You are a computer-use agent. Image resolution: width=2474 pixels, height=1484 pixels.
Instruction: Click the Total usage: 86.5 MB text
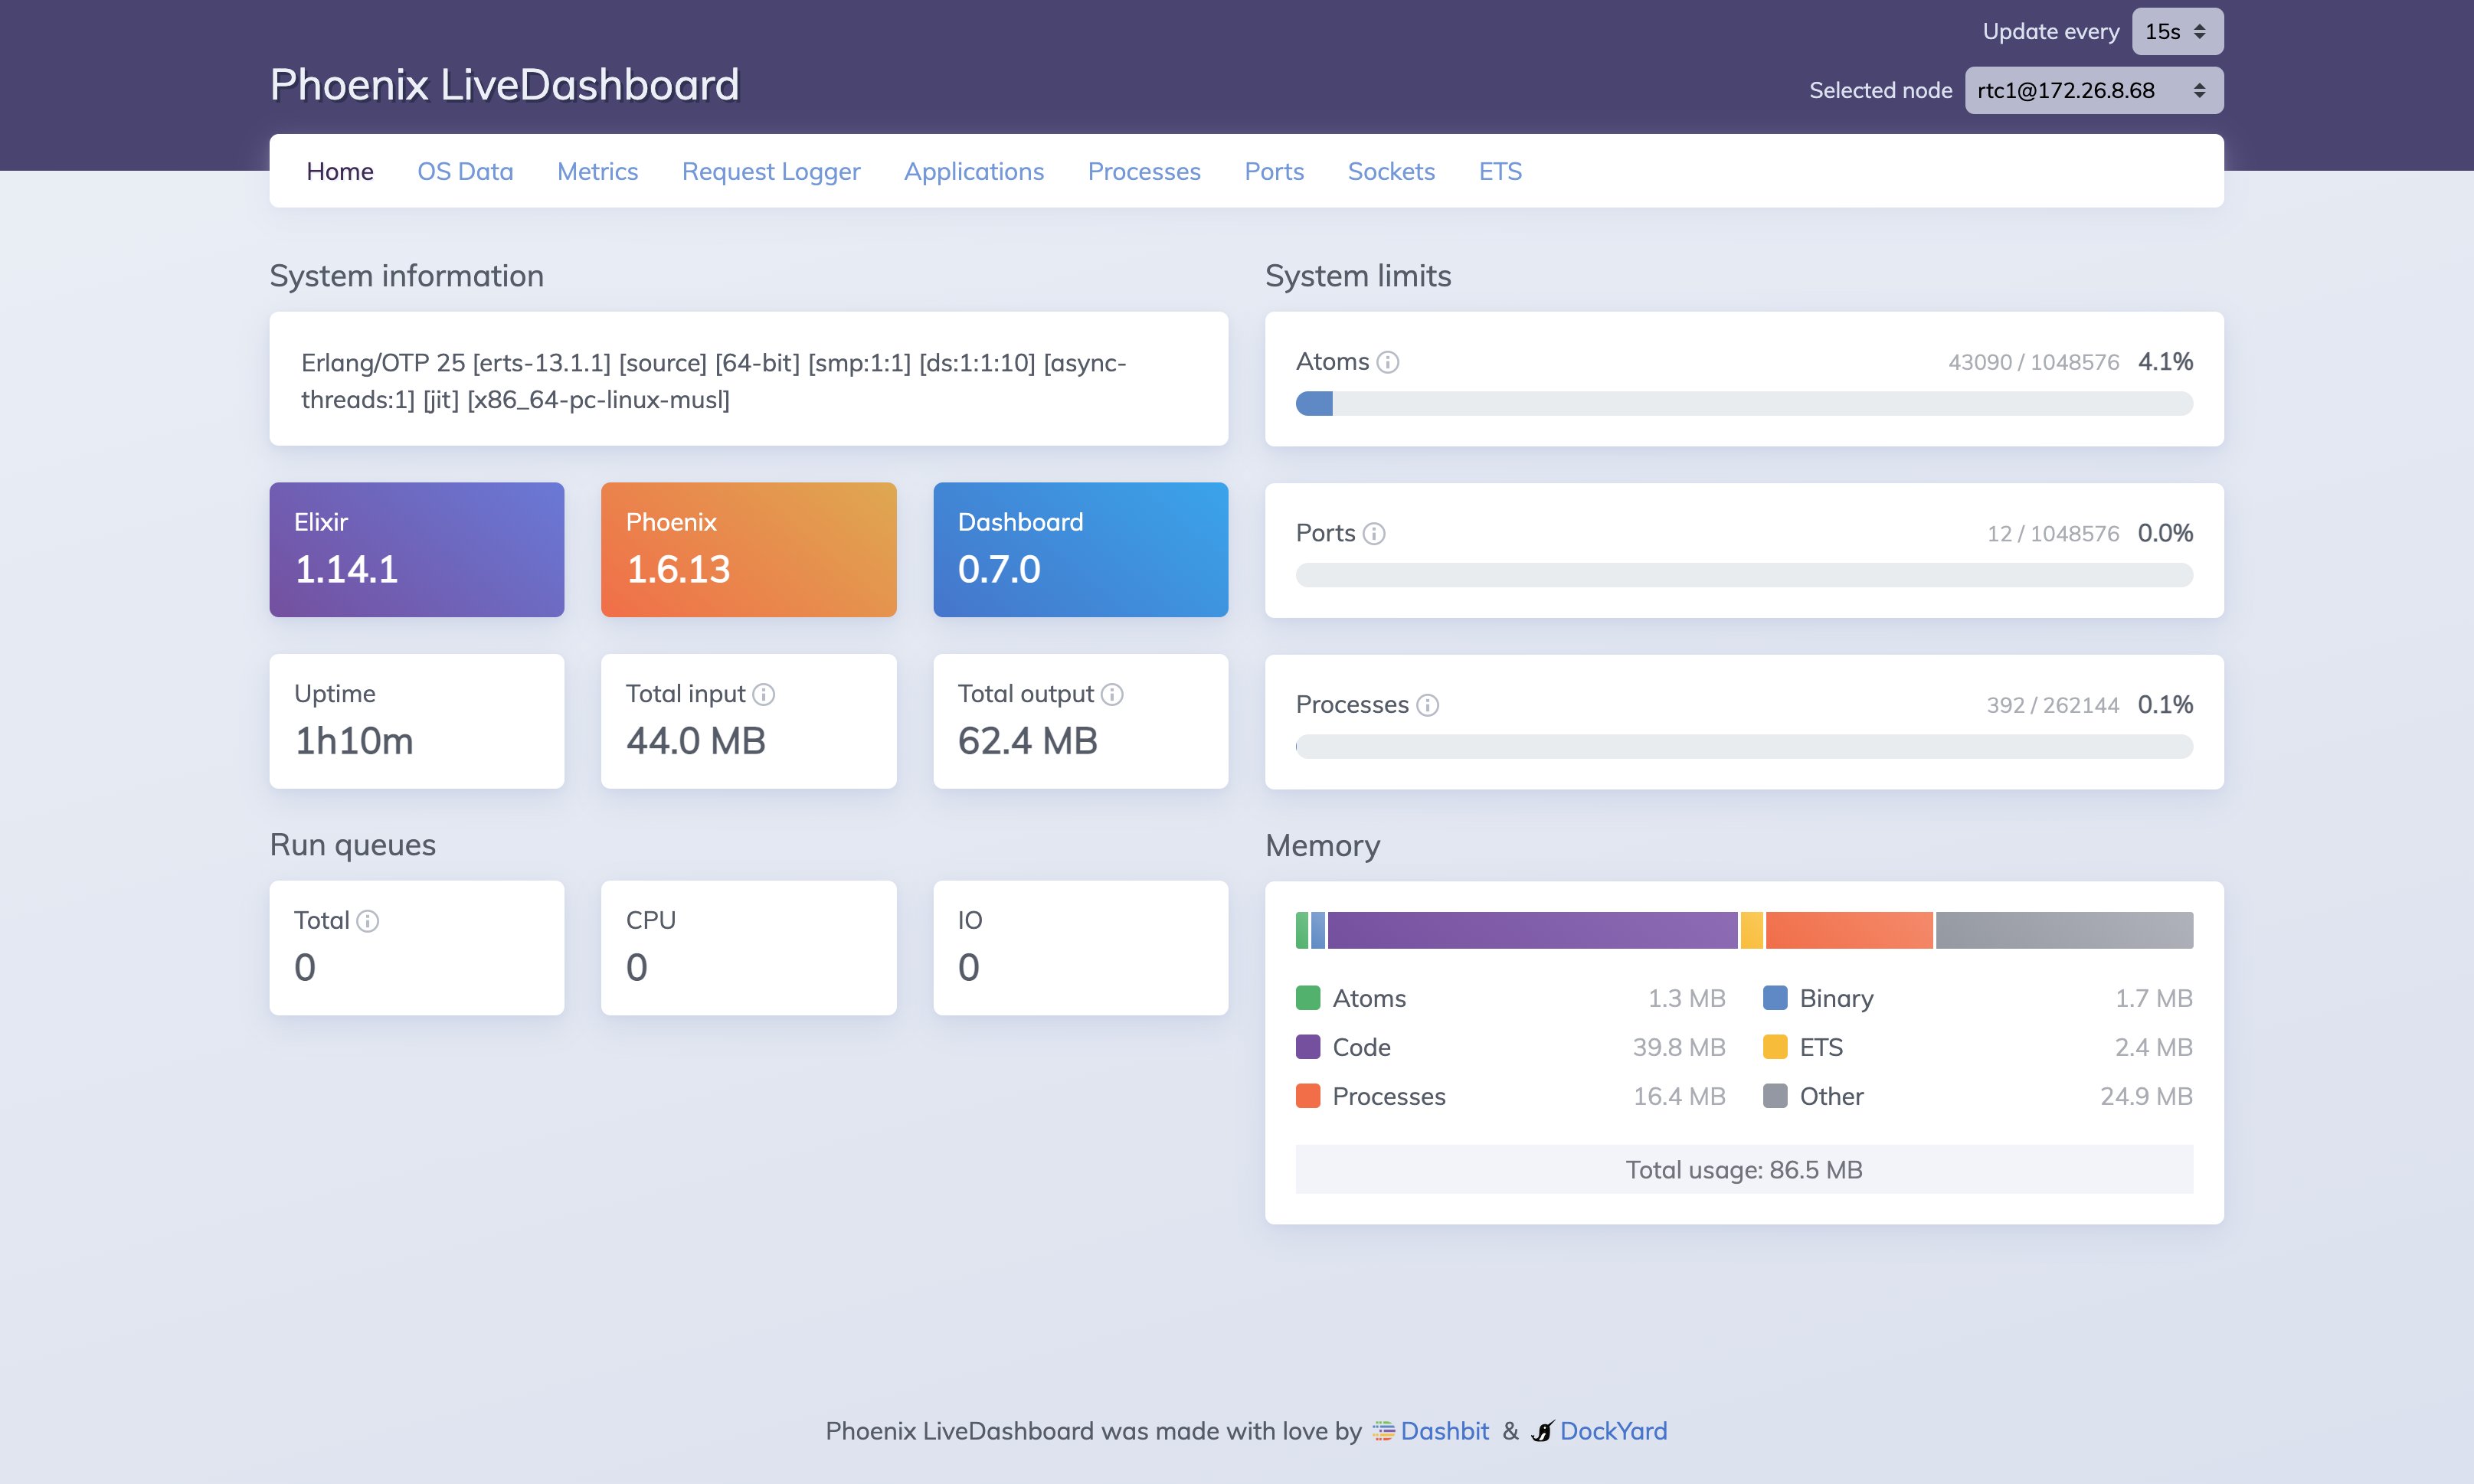pyautogui.click(x=1744, y=1170)
